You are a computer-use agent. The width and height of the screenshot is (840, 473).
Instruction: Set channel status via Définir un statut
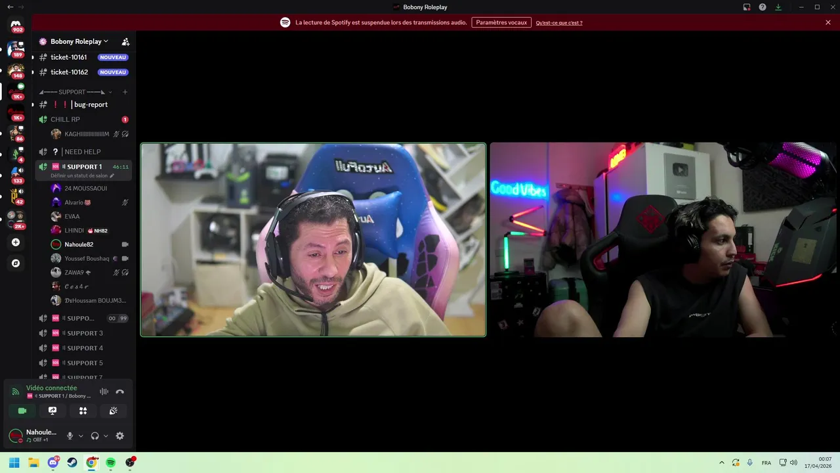82,176
